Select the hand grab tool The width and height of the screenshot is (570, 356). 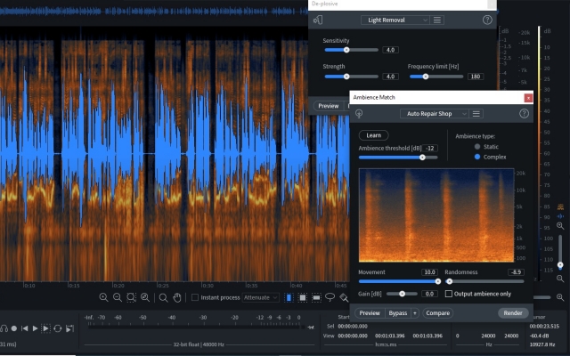[x=177, y=298]
